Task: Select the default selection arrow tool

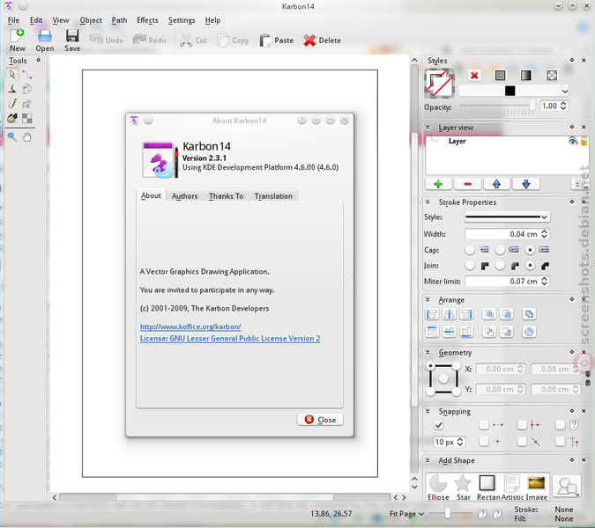Action: click(x=12, y=74)
